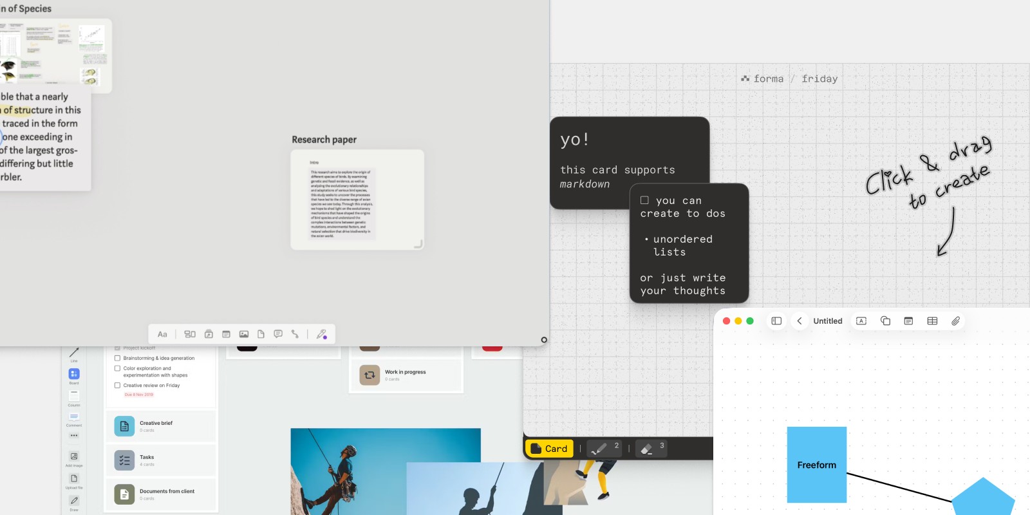Click the document file icon in toolbar
This screenshot has width=1030, height=515.
[x=261, y=334]
